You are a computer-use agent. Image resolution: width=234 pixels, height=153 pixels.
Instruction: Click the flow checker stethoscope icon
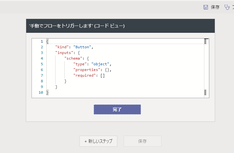coord(227,7)
